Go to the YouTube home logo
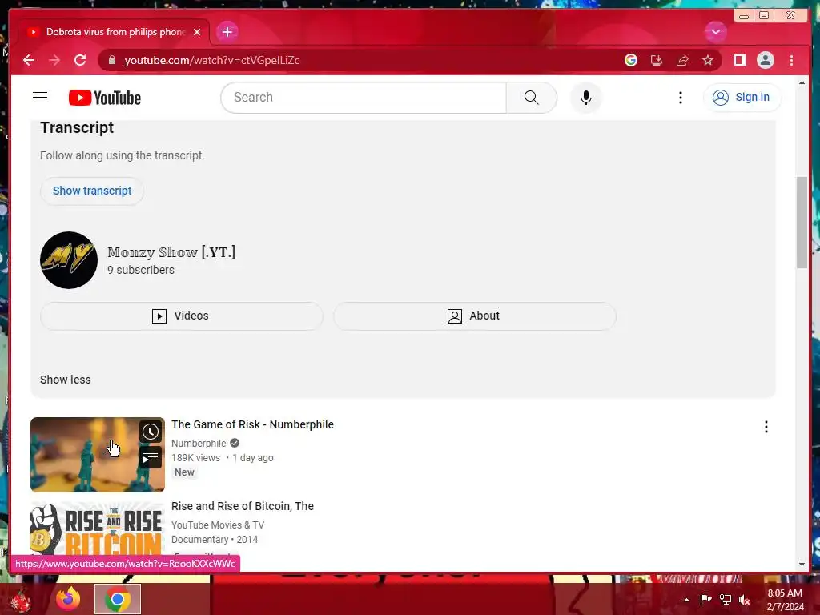The width and height of the screenshot is (820, 615). (105, 98)
